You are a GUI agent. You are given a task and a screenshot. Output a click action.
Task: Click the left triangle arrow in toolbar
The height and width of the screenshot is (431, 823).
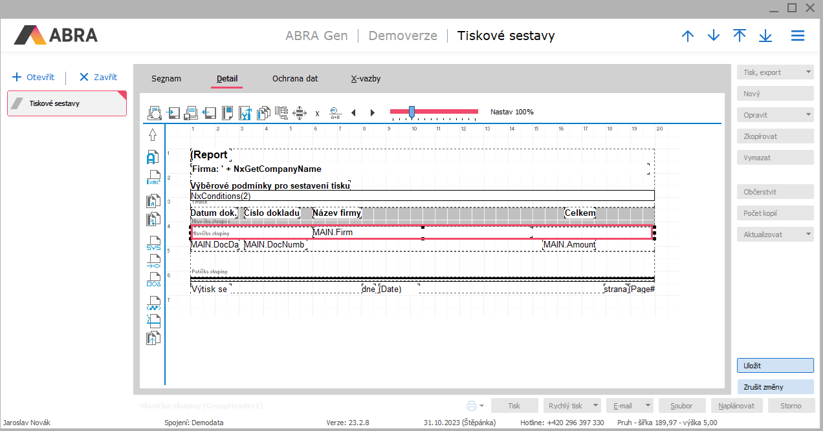click(353, 113)
